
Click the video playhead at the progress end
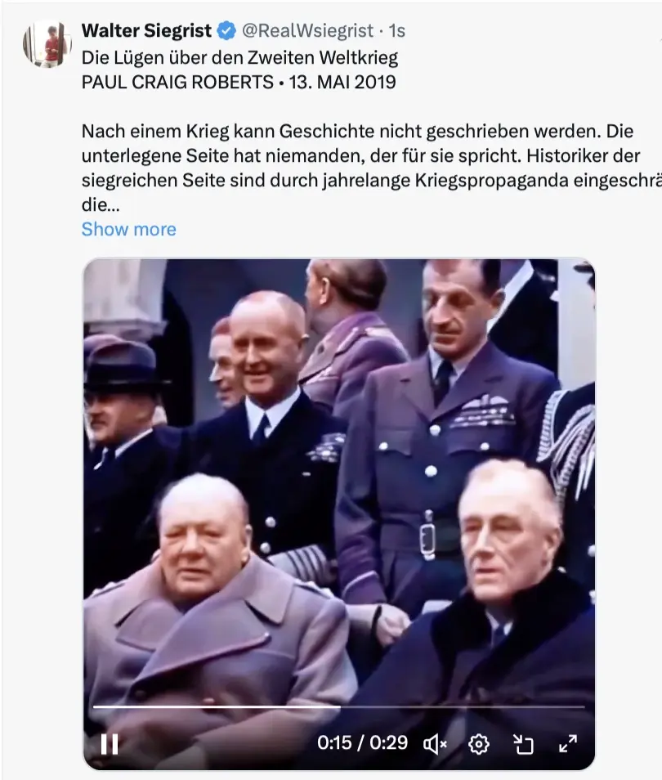click(340, 706)
